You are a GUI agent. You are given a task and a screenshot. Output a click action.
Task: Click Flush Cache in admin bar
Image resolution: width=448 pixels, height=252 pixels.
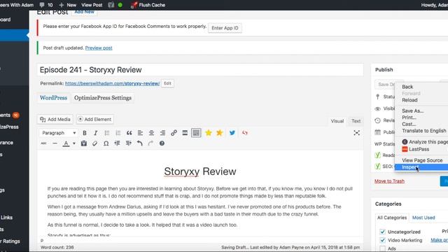click(x=148, y=5)
